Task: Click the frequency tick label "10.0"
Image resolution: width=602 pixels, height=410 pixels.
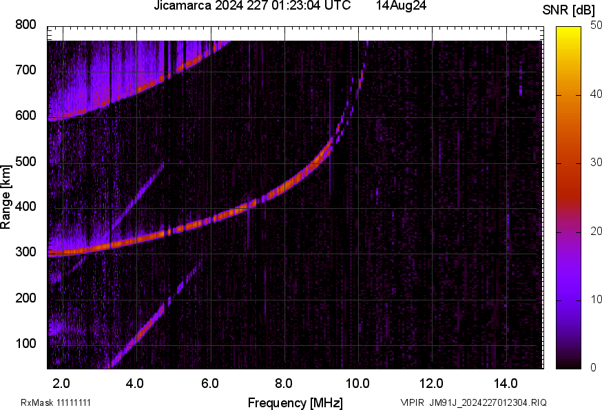Action: coord(357,384)
